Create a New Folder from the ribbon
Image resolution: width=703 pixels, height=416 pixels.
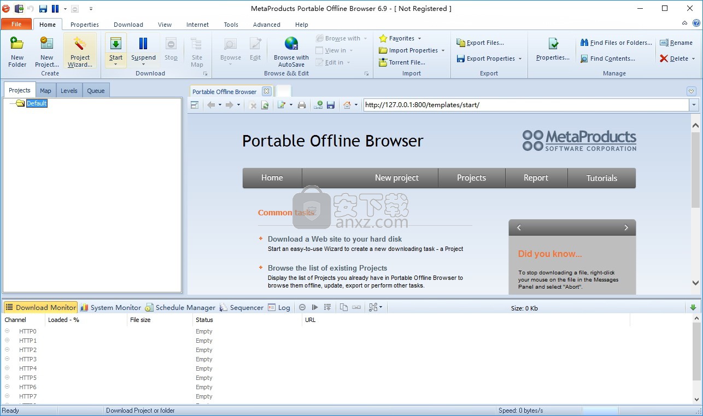[x=17, y=51]
